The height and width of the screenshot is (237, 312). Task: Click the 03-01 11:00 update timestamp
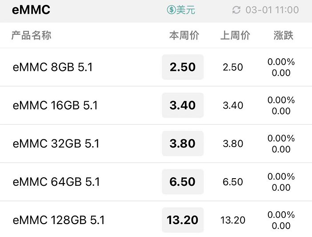[272, 10]
